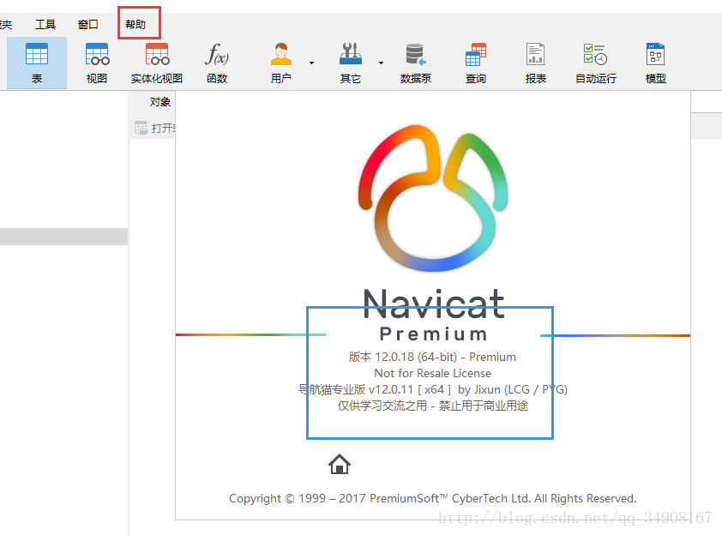722x535 pixels.
Task: Click the 实体化视图 materialized view icon
Action: click(157, 63)
